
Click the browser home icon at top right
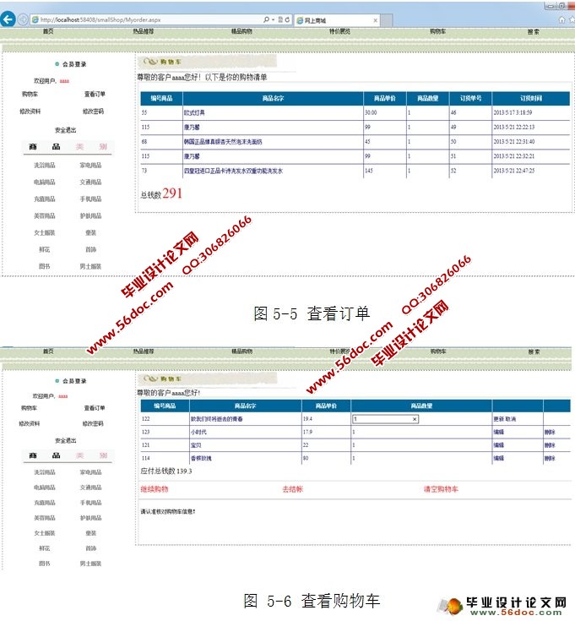click(x=561, y=19)
